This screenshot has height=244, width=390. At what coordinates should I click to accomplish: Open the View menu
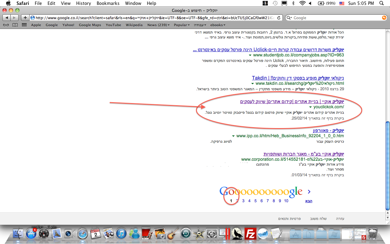pyautogui.click(x=66, y=3)
